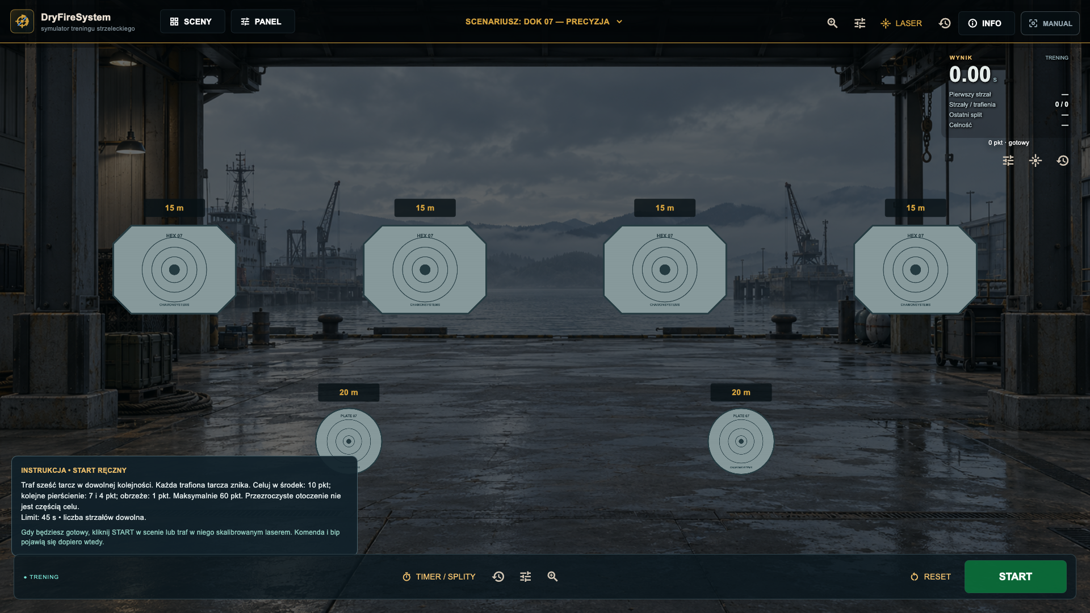
Task: Open the INFO button
Action: point(987,23)
